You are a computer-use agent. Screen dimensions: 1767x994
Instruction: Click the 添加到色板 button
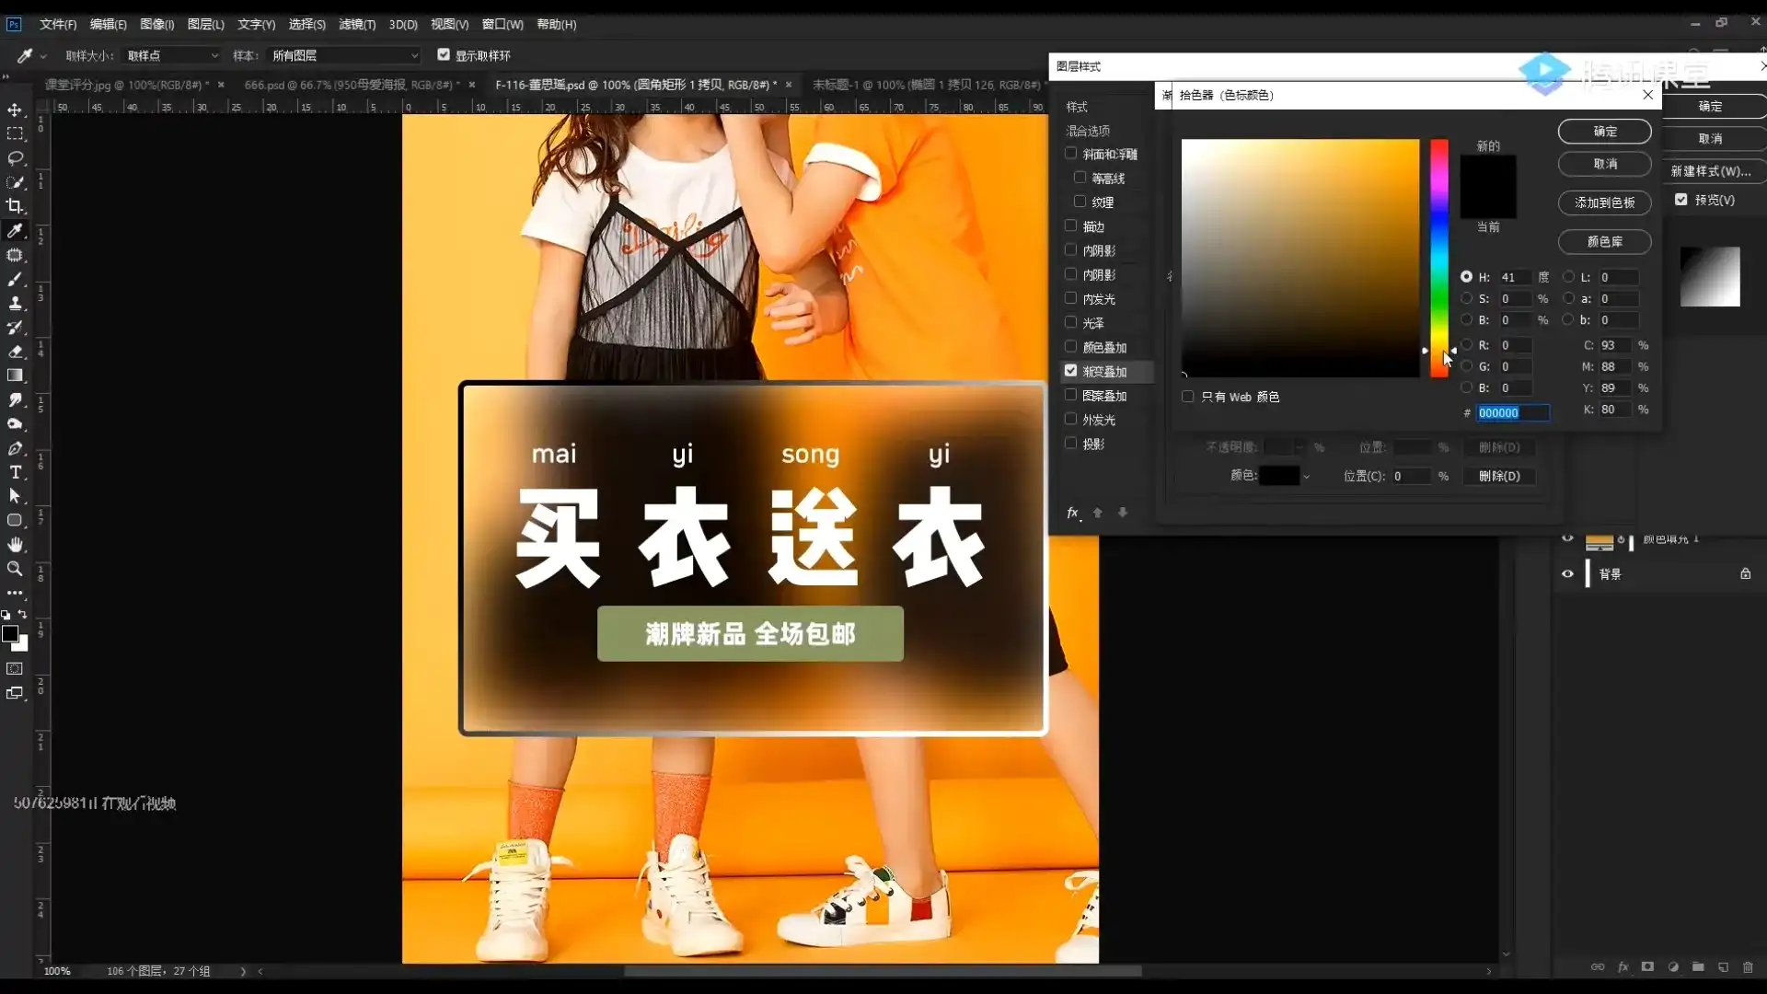tap(1603, 202)
